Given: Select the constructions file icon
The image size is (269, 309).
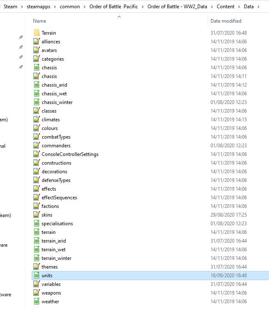Looking at the screenshot, I should coord(37,163).
